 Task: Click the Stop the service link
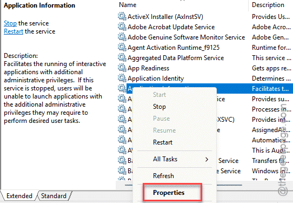(10, 23)
